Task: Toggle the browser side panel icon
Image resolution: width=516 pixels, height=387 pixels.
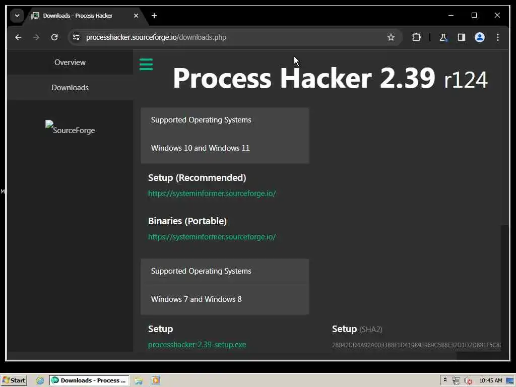Action: point(462,37)
